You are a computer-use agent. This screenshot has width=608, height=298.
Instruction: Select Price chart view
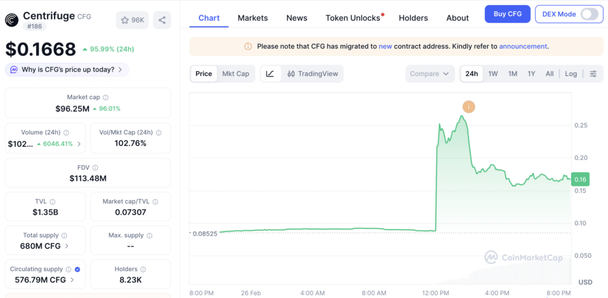[x=204, y=74]
